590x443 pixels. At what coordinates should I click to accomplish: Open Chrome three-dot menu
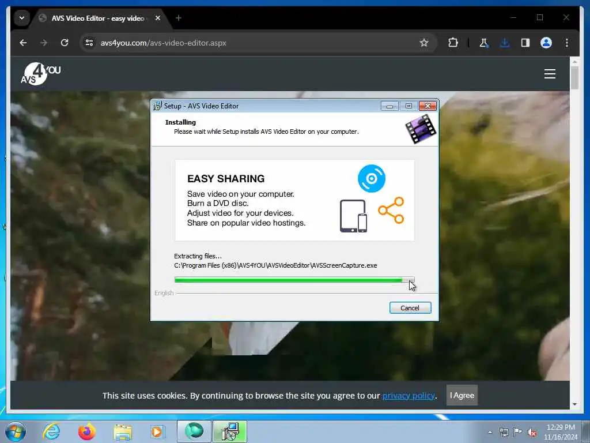pyautogui.click(x=567, y=43)
